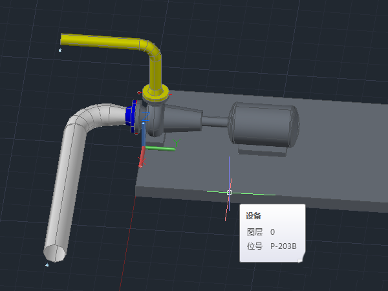Select the yellow flange atop the pump

156,94
